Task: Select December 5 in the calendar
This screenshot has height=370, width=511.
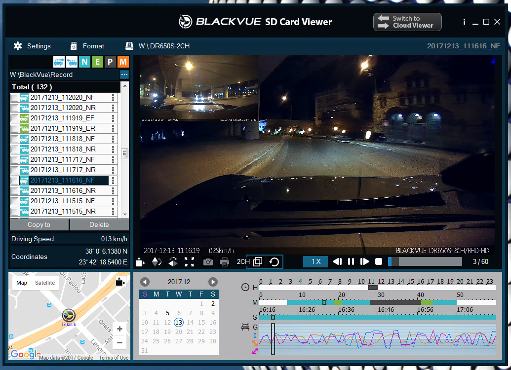Action: point(167,313)
